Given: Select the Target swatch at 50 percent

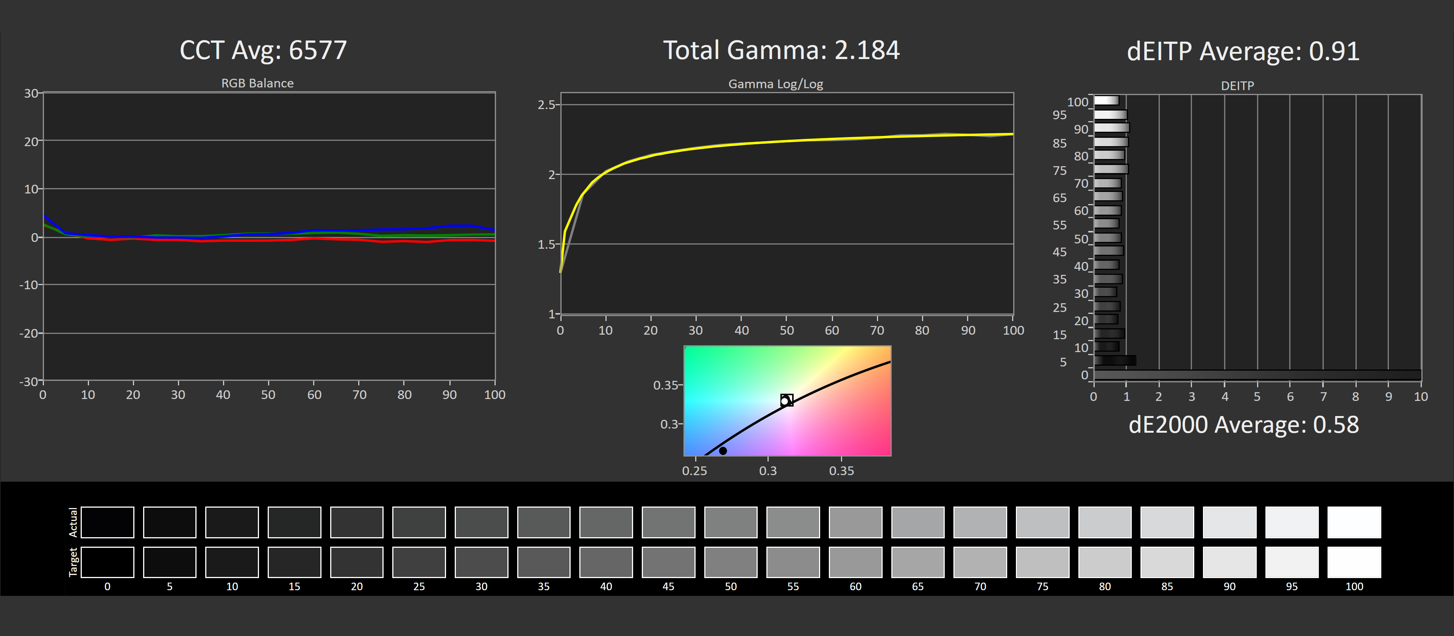Looking at the screenshot, I should (730, 562).
